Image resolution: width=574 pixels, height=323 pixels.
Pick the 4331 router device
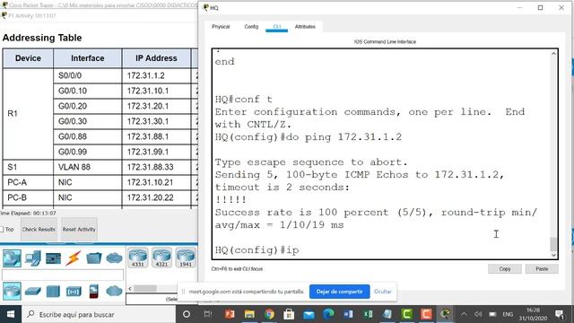coord(138,258)
